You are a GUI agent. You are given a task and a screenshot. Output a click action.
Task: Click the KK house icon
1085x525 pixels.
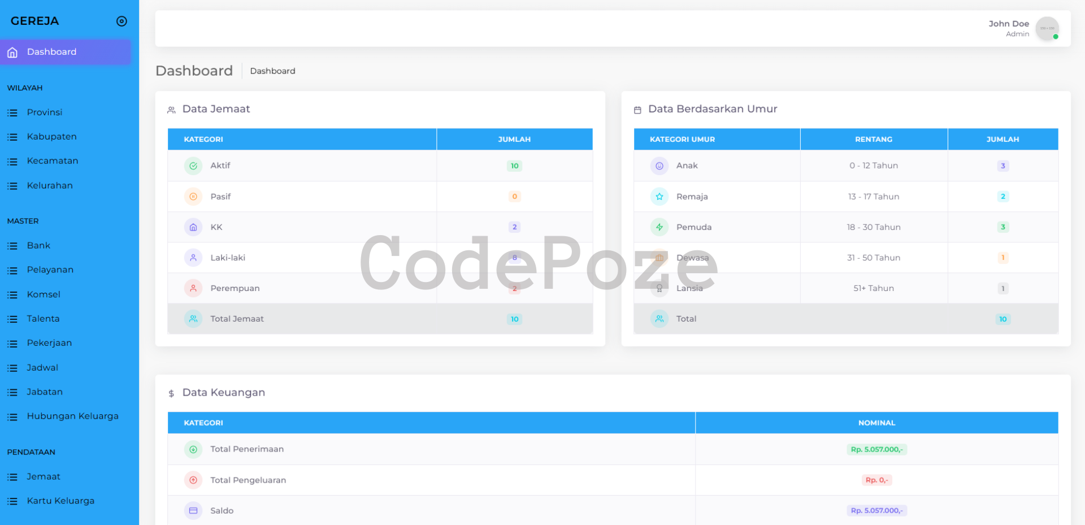pyautogui.click(x=193, y=227)
